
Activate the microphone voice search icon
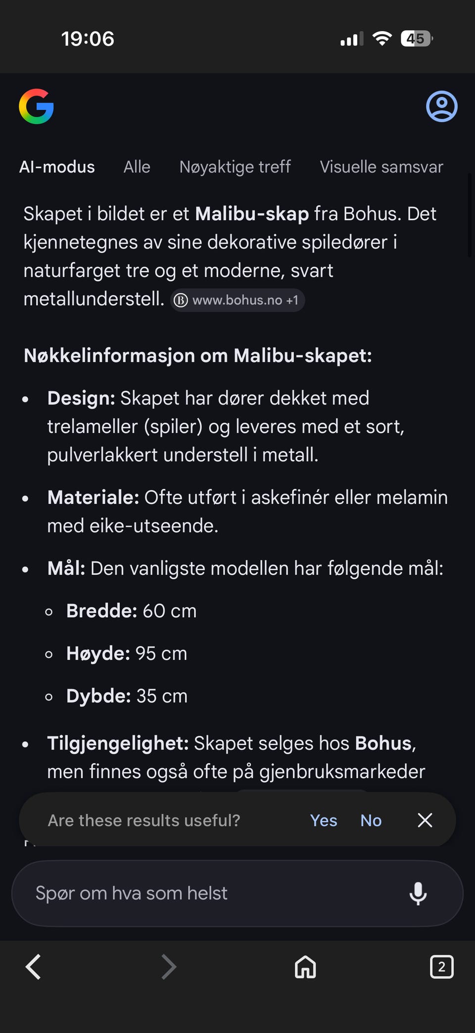[x=419, y=893]
